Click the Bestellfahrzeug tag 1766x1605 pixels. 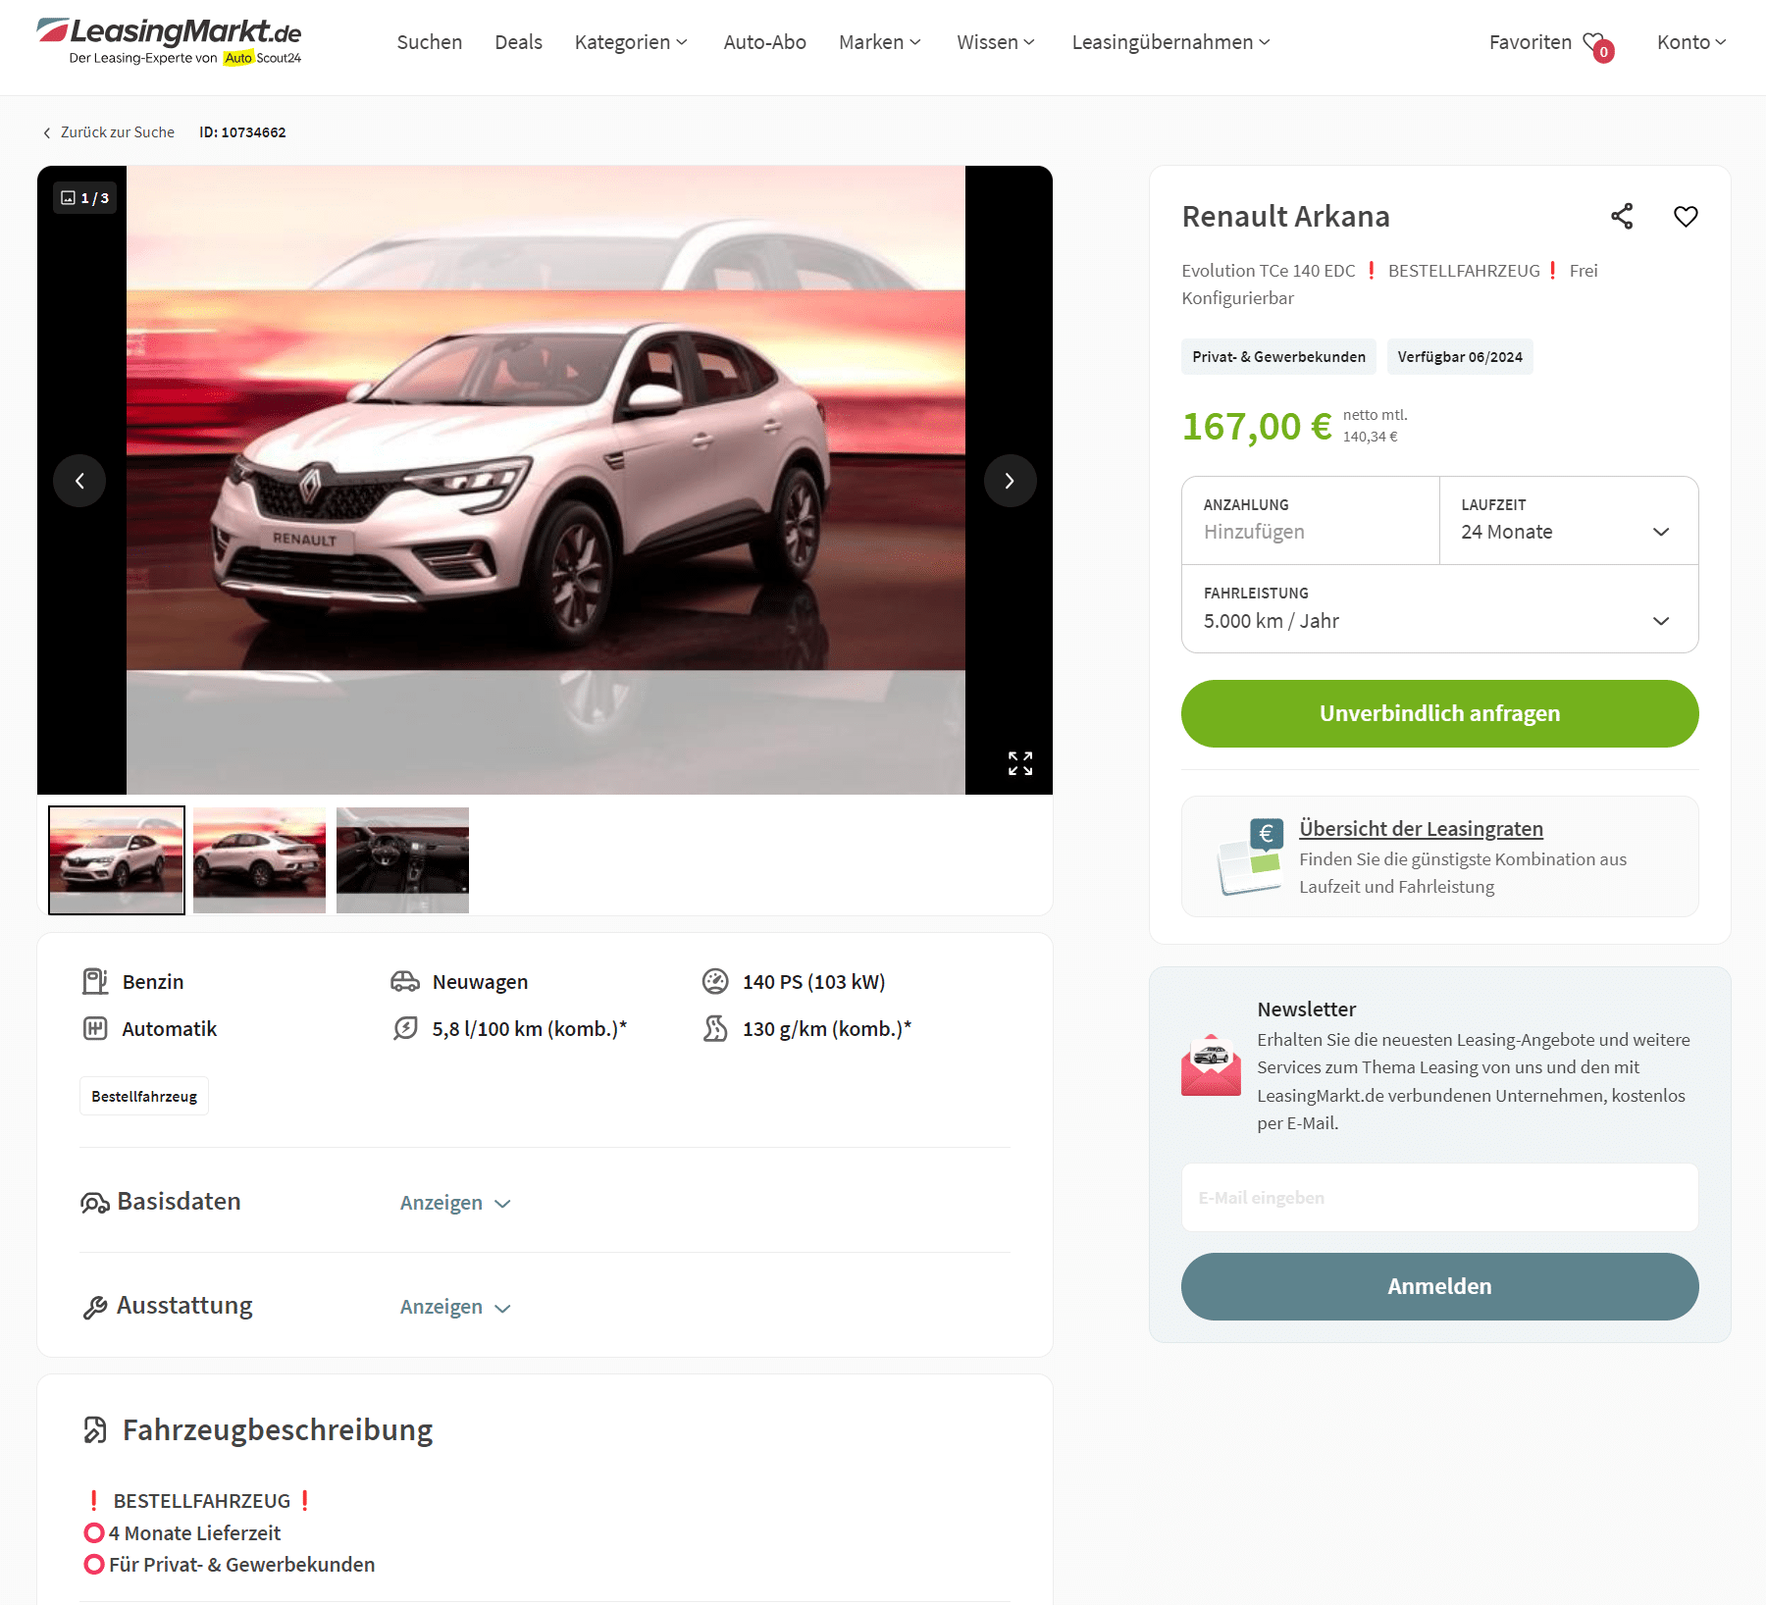tap(144, 1097)
